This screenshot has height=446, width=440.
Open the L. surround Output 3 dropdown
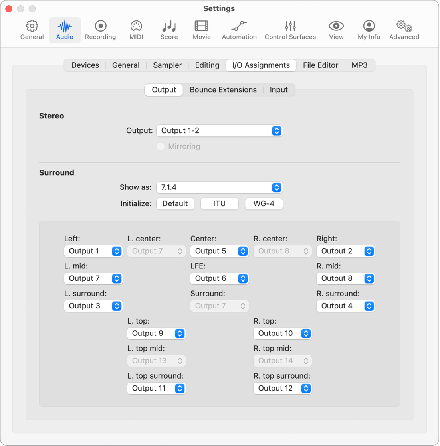(x=93, y=306)
